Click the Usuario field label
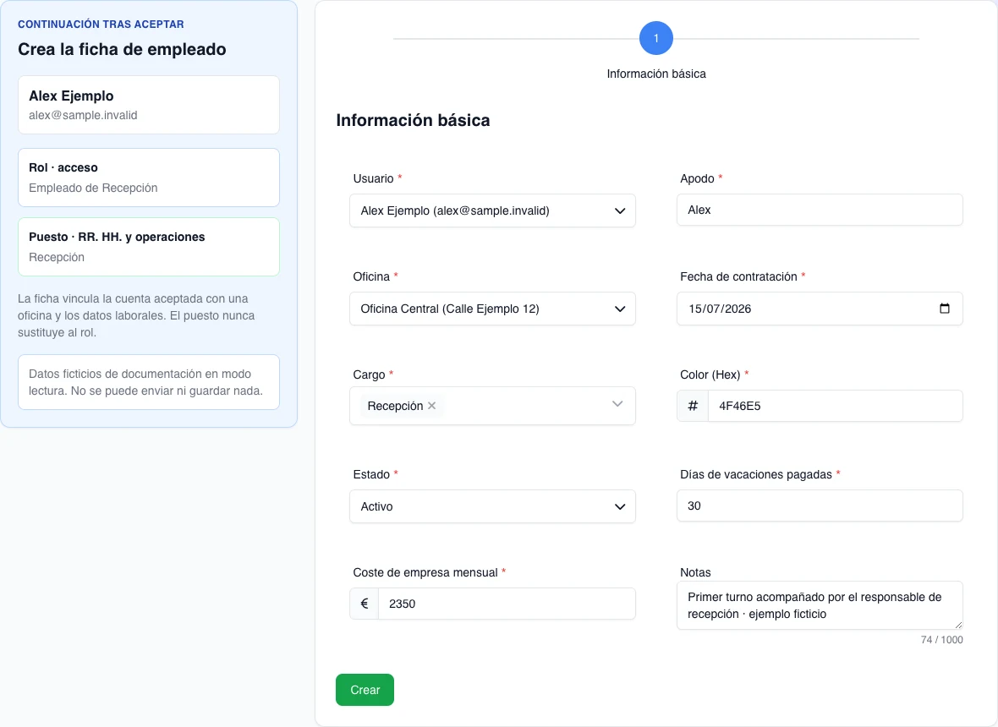 pyautogui.click(x=373, y=178)
